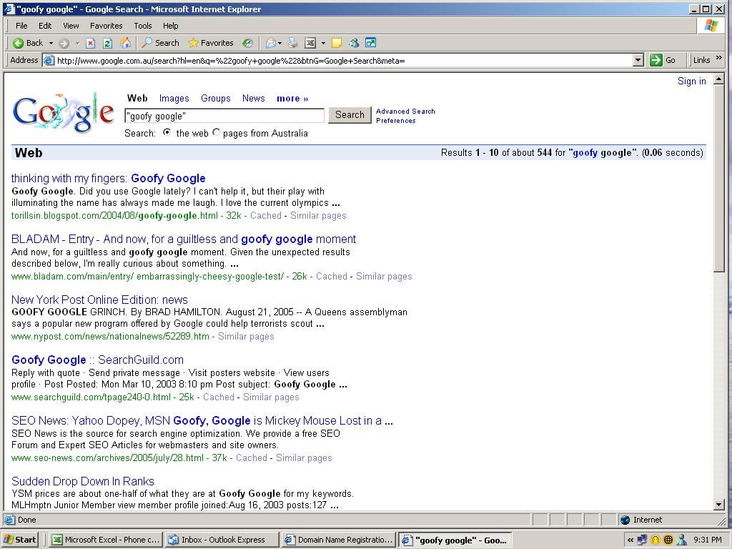Viewport: 732px width, 549px height.
Task: Expand the Links toolbar chevron
Action: tap(718, 59)
